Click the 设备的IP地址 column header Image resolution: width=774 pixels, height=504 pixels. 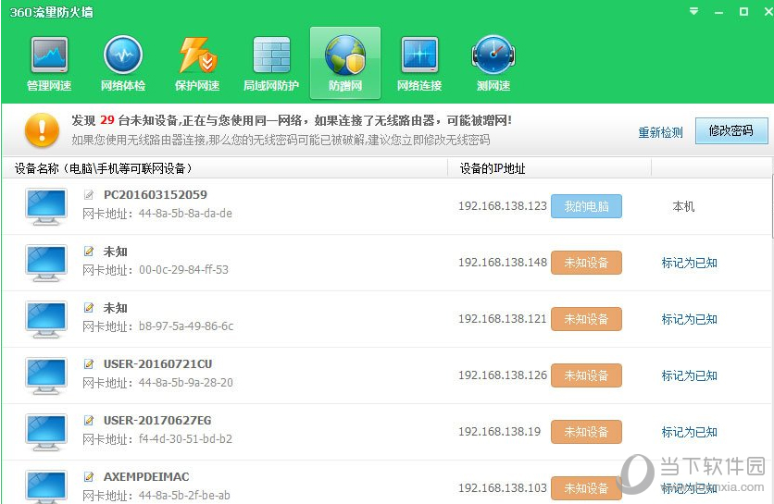(x=549, y=168)
